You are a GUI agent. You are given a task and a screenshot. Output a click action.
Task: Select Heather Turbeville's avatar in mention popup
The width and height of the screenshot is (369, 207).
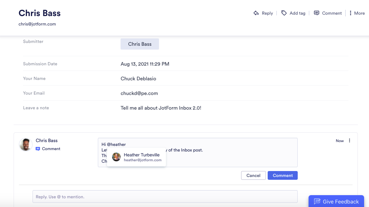116,157
